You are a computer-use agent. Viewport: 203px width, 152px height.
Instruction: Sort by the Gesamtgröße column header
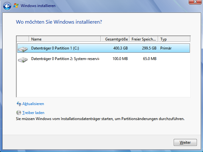point(115,39)
